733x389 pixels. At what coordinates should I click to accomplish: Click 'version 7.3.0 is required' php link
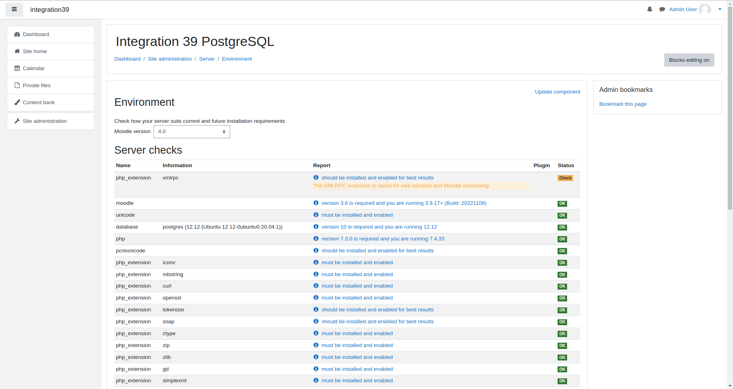coord(383,239)
